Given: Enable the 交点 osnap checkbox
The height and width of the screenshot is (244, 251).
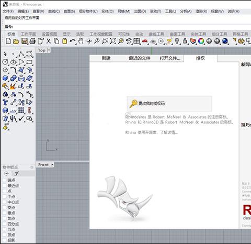Looking at the screenshot, I should tap(4, 207).
